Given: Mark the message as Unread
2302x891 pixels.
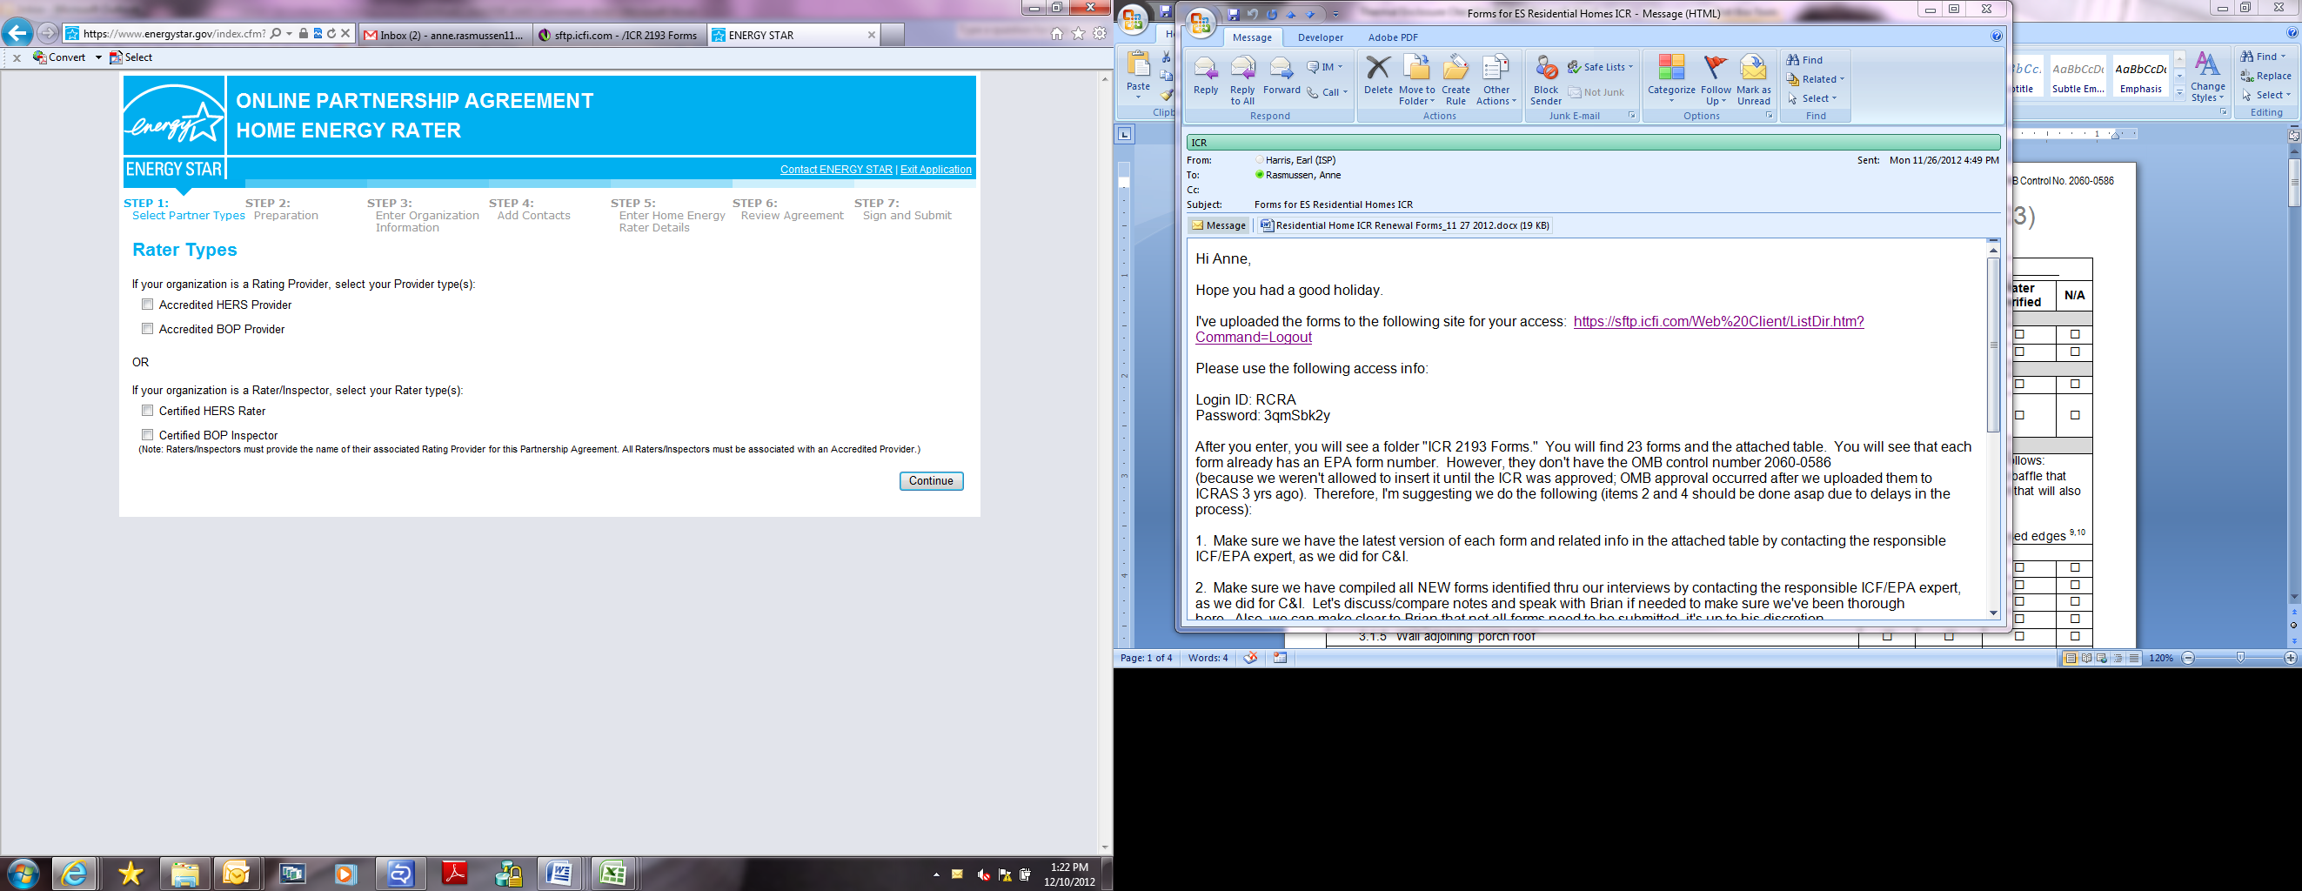Looking at the screenshot, I should [1753, 80].
